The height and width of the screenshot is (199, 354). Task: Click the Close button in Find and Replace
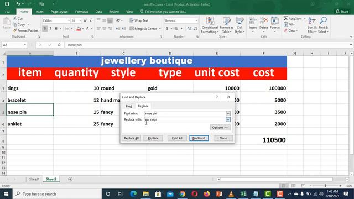tap(223, 138)
